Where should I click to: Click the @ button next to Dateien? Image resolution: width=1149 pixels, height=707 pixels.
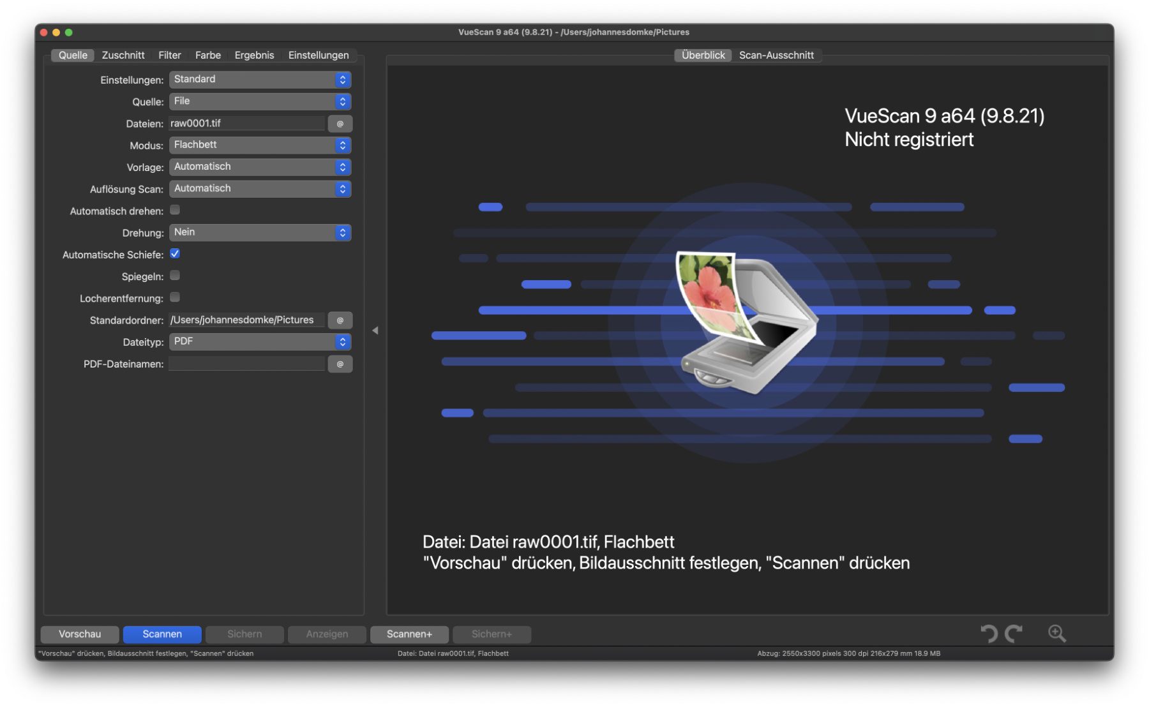click(340, 124)
